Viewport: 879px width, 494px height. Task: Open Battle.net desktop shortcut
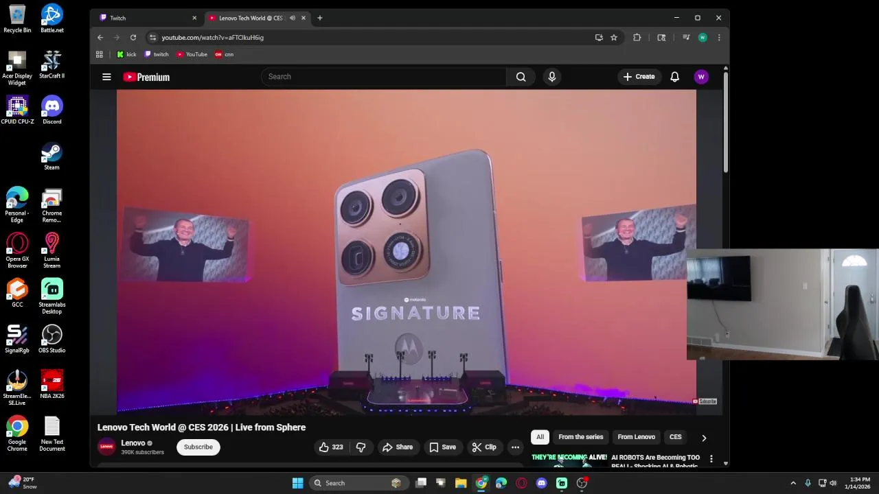(52, 19)
